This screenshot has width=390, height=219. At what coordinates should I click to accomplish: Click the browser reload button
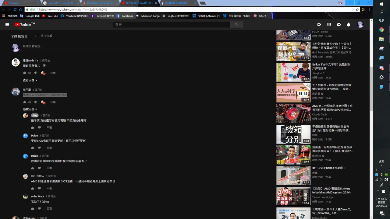[15, 9]
